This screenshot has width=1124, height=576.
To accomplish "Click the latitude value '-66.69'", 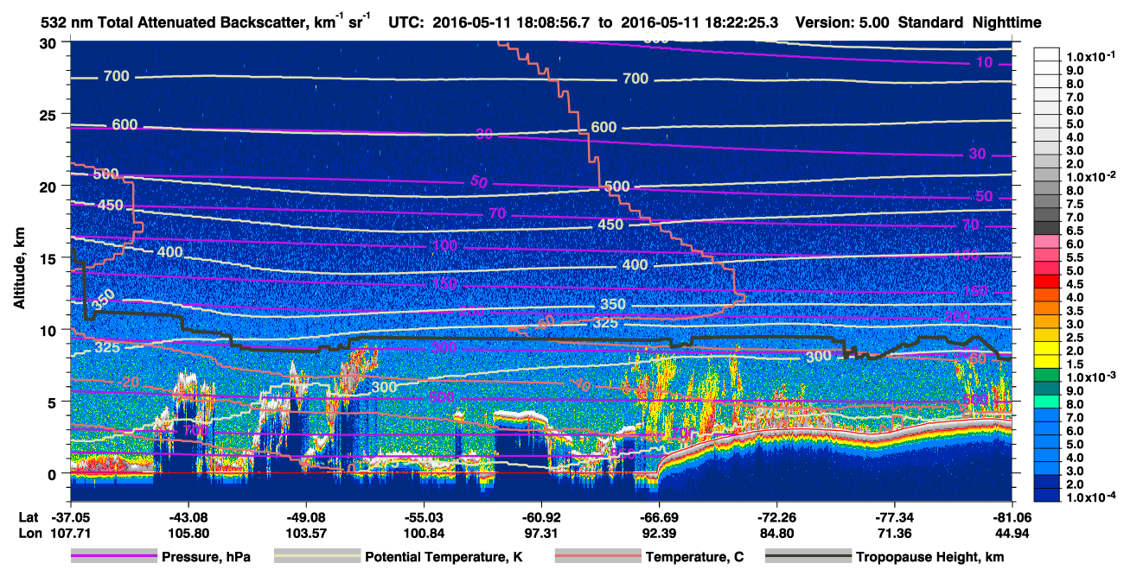I will 658,516.
